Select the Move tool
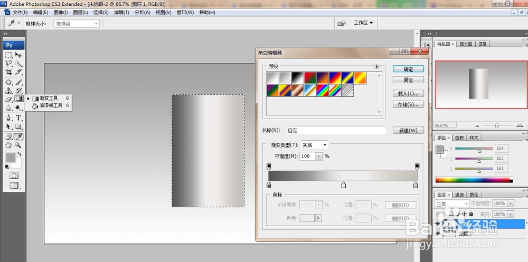 tap(18, 55)
